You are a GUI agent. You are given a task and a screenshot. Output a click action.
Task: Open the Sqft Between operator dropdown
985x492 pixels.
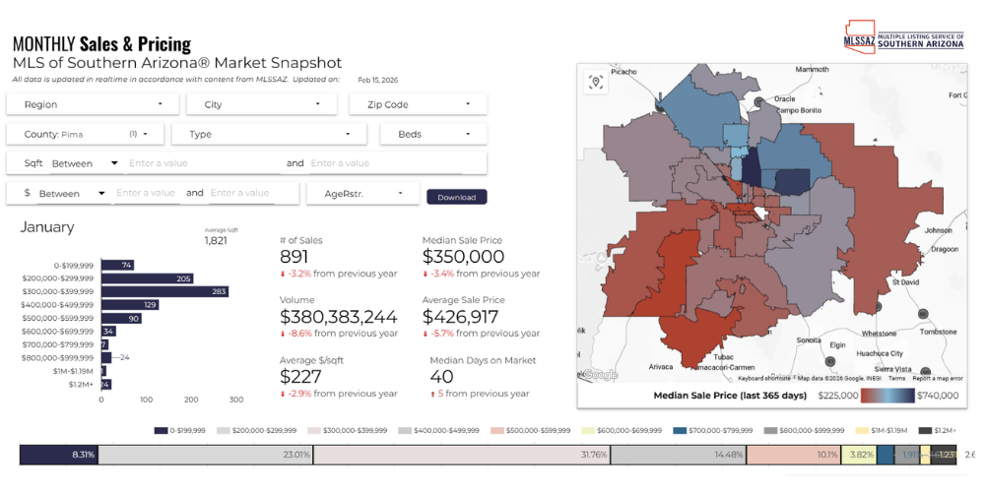(84, 163)
